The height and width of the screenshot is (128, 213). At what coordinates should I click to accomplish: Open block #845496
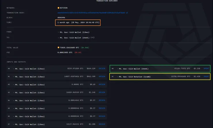61,18
